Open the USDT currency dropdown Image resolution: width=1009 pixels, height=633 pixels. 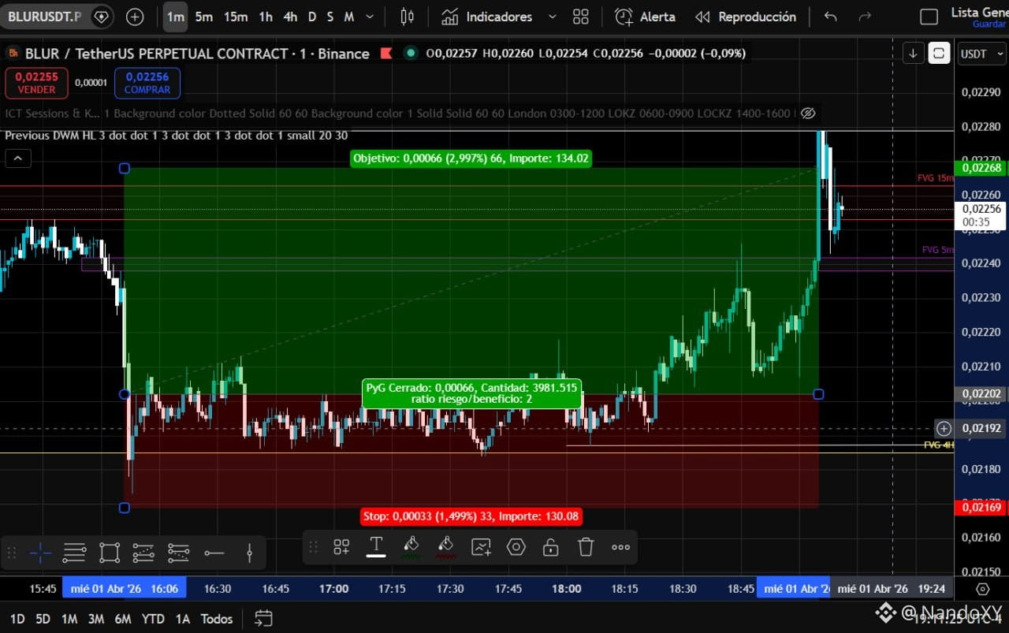(x=981, y=54)
